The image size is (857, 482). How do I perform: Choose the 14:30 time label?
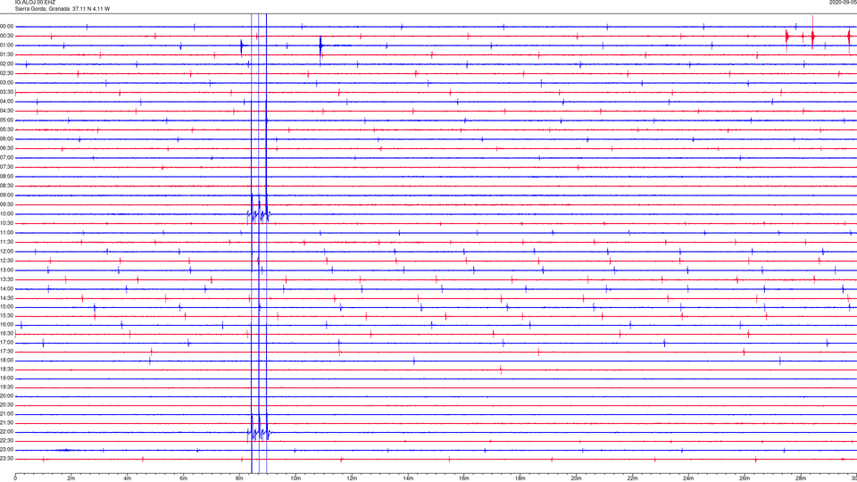(x=6, y=298)
